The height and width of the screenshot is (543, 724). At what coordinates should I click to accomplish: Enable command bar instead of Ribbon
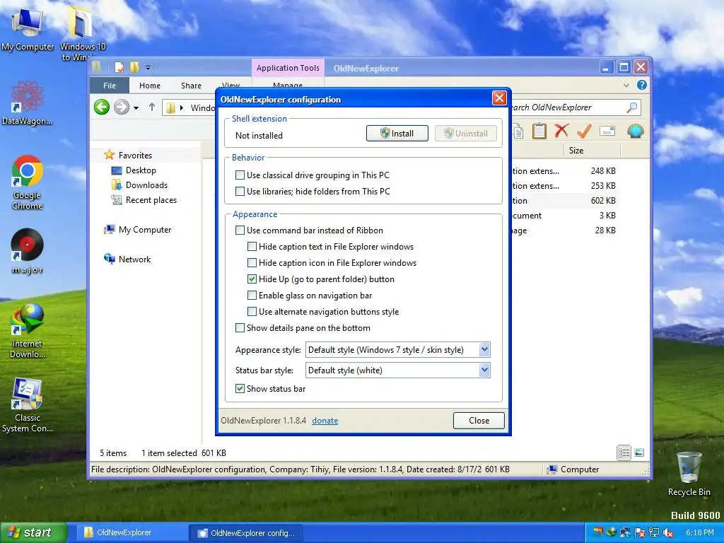[240, 230]
